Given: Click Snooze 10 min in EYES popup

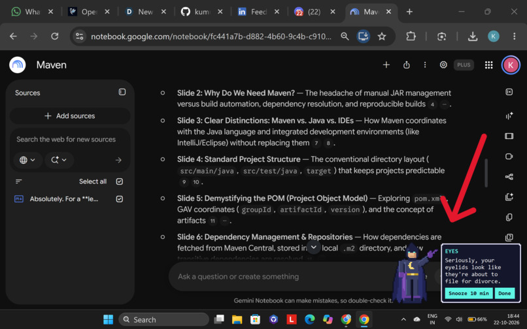Looking at the screenshot, I should [469, 293].
